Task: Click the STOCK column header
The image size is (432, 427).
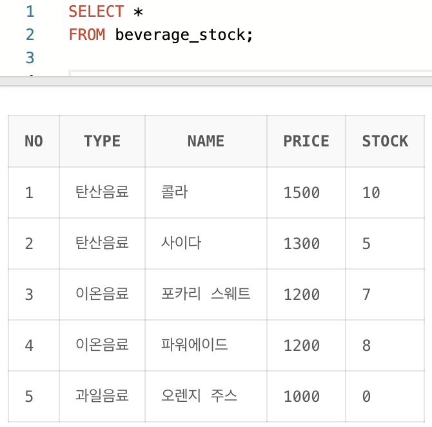Action: coord(385,141)
